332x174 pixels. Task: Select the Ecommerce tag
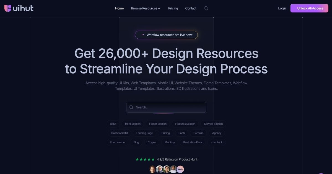point(118,142)
